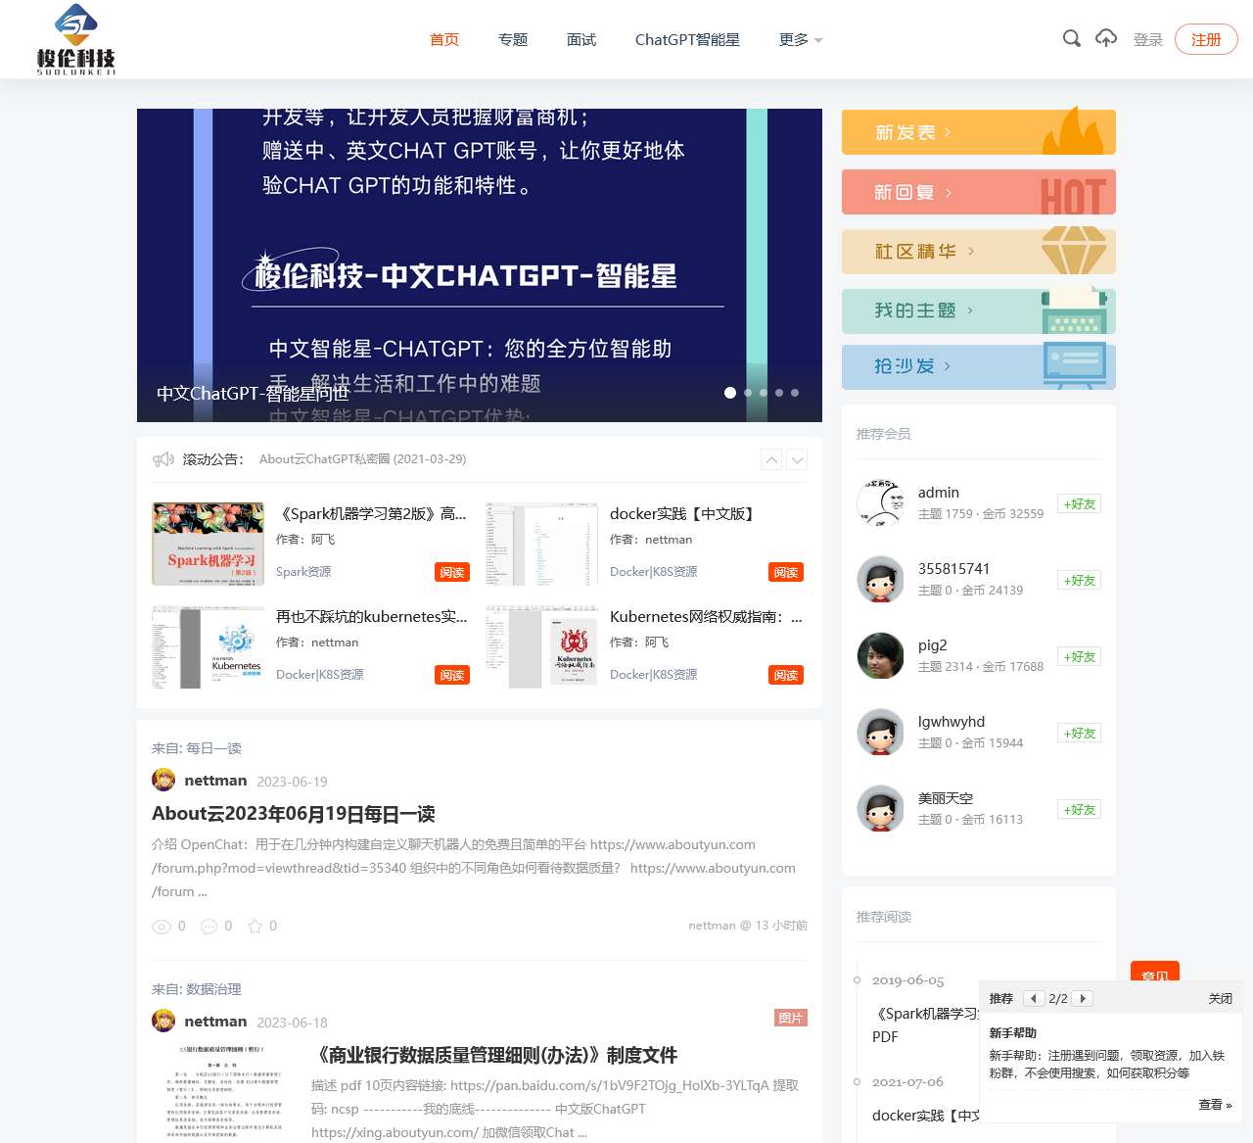Open lgwhwyhd's avatar
The width and height of the screenshot is (1253, 1143).
point(880,733)
